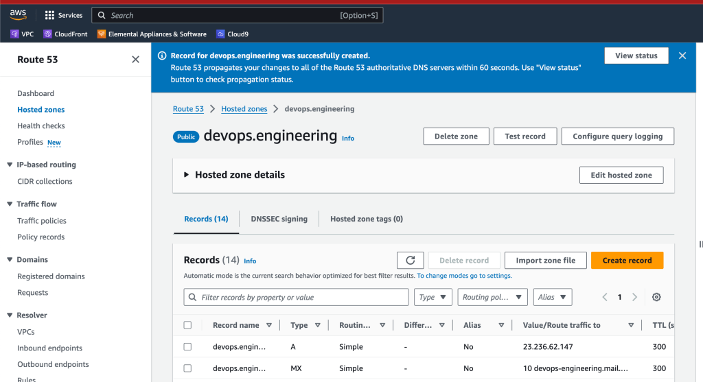The height and width of the screenshot is (382, 703).
Task: Open the Services grid menu
Action: pos(64,15)
